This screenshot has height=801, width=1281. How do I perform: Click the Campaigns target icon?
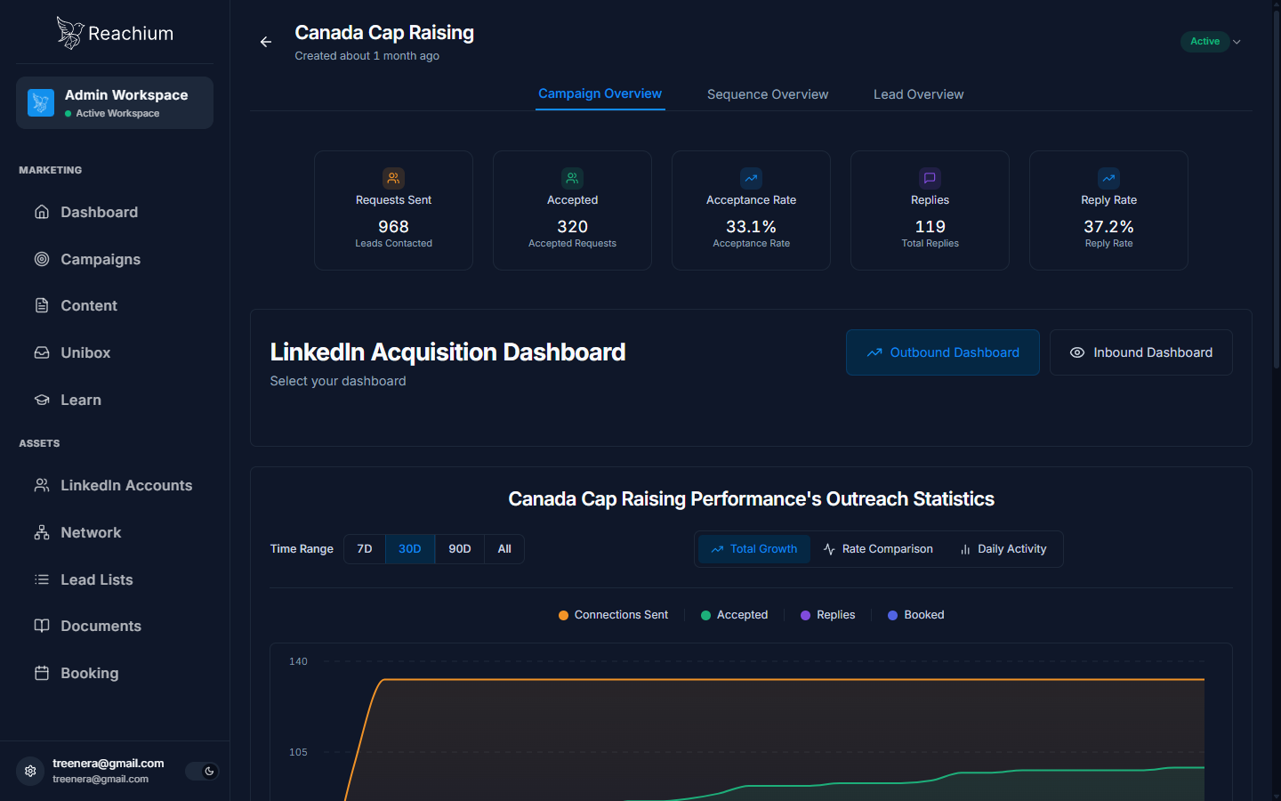42,259
